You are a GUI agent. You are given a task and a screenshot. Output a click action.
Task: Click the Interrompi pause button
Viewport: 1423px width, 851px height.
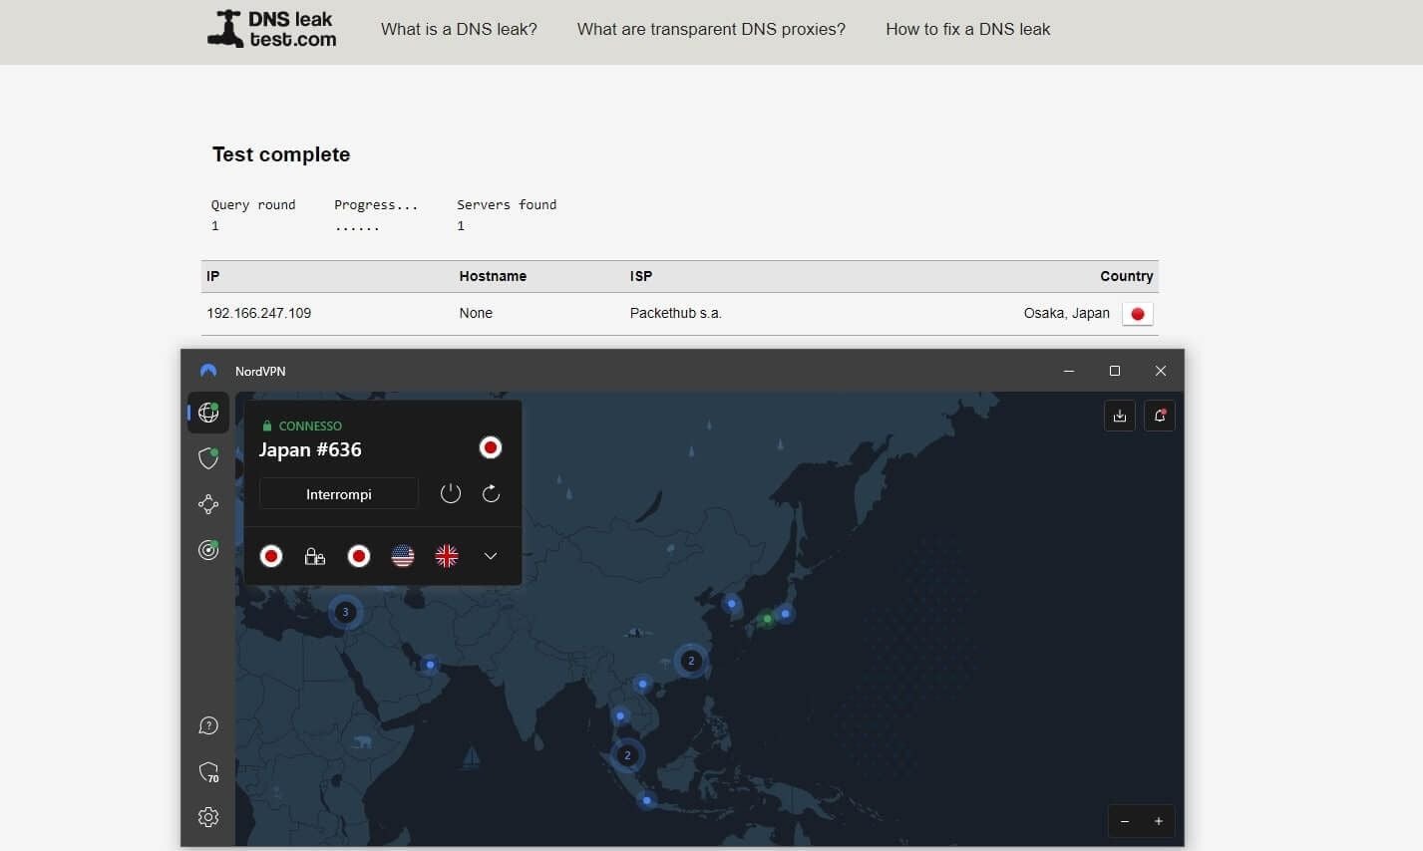[x=339, y=494]
